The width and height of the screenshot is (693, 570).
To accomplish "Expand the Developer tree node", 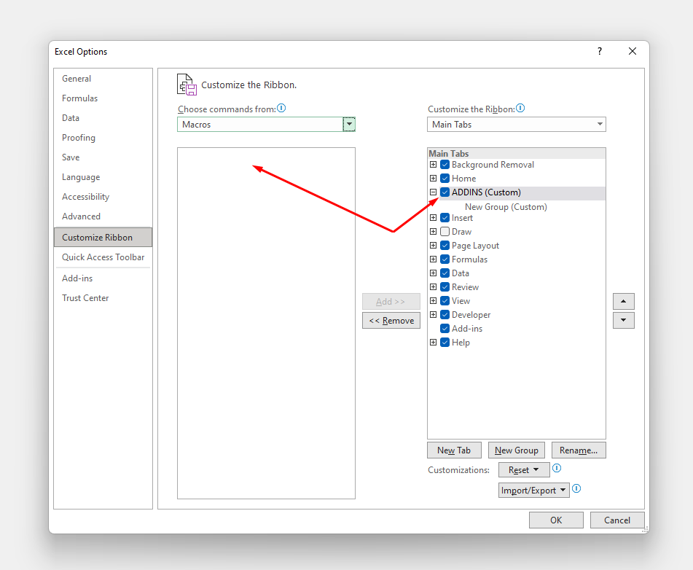I will click(x=433, y=314).
